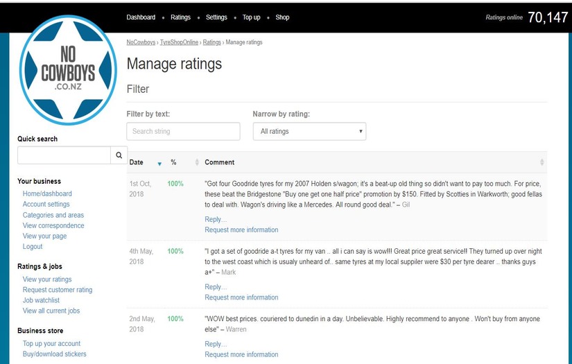Viewport: 572px width, 364px height.
Task: Sort by Comment column arrows
Action: [541, 162]
